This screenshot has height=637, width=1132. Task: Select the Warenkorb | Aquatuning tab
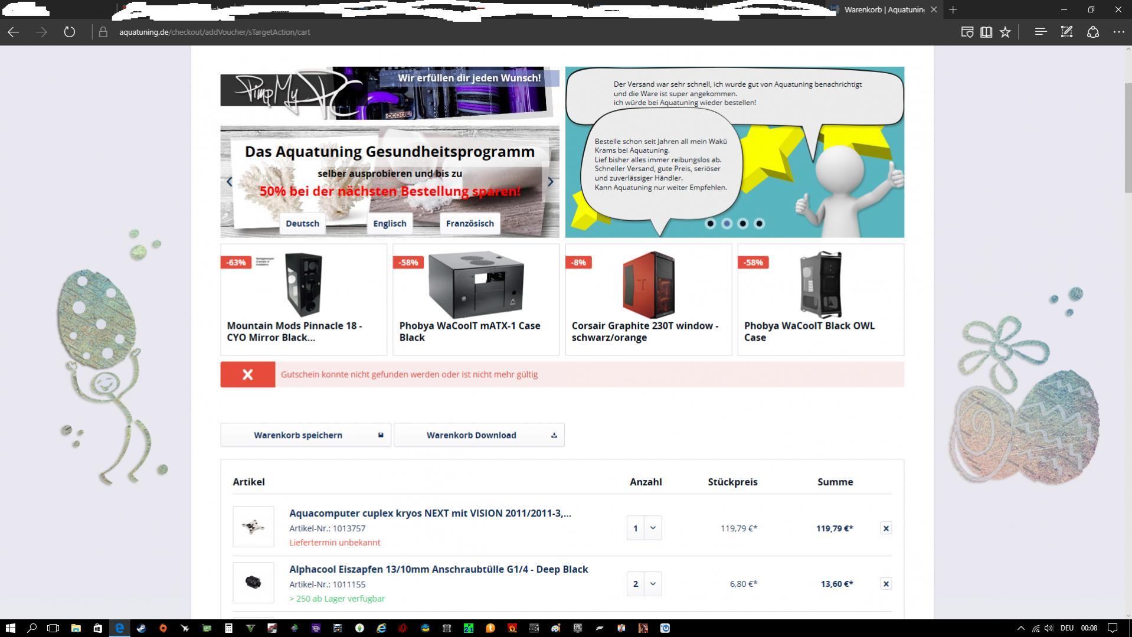[884, 9]
